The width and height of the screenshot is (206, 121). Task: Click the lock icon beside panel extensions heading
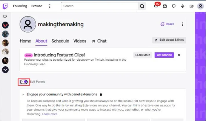101,94
